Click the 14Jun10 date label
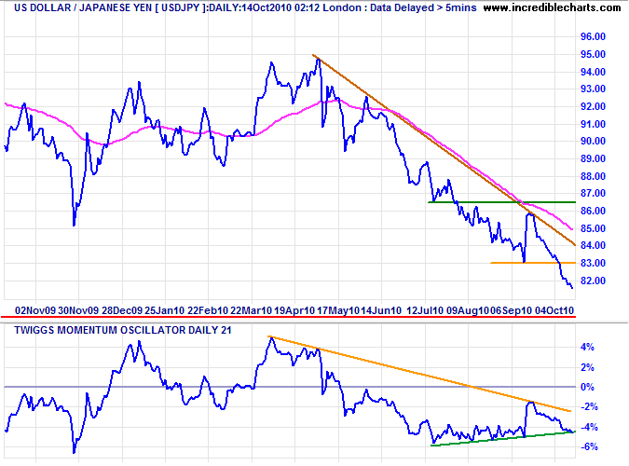The image size is (629, 466). pyautogui.click(x=381, y=310)
